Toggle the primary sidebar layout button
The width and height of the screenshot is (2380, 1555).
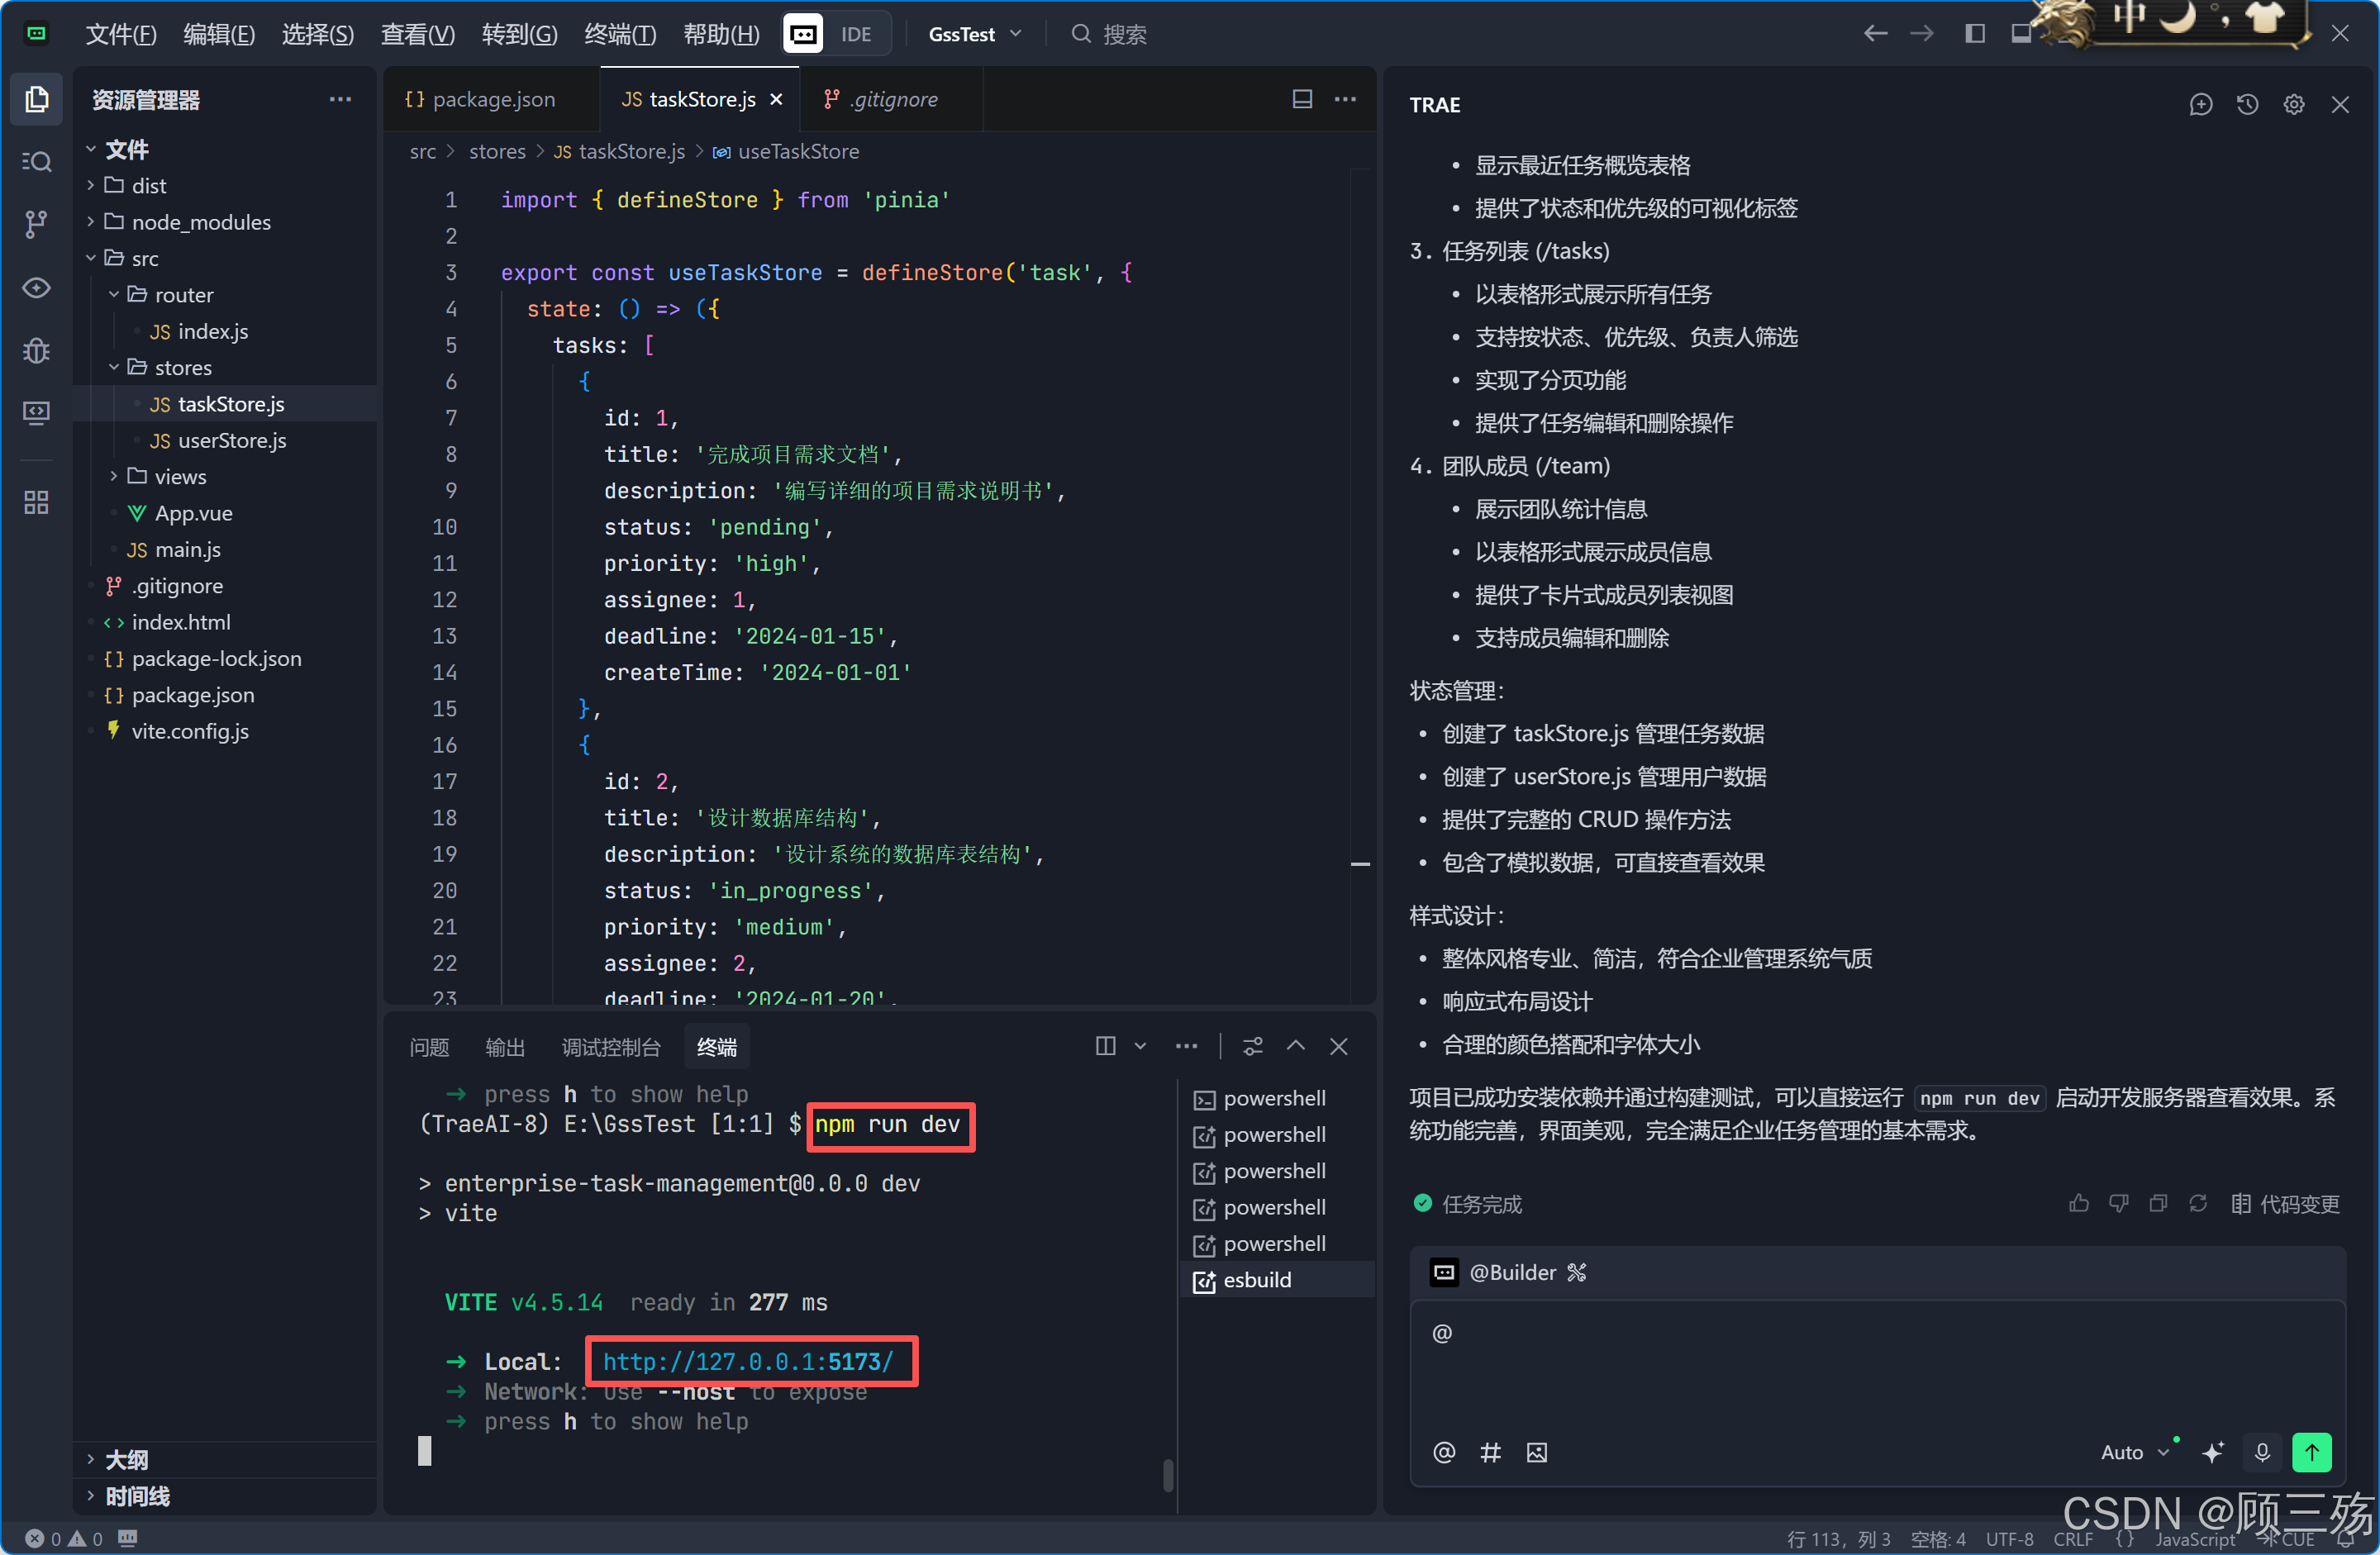pos(1975,33)
